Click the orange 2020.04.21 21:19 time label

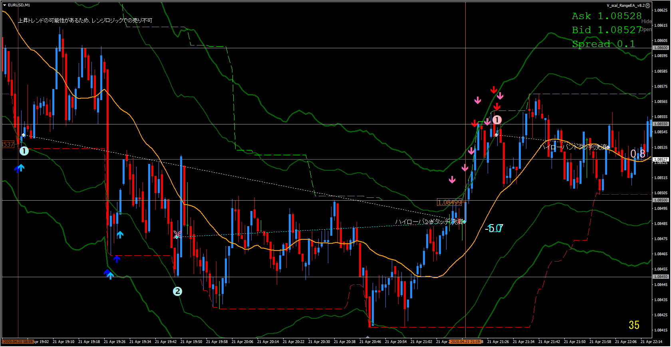465,342
